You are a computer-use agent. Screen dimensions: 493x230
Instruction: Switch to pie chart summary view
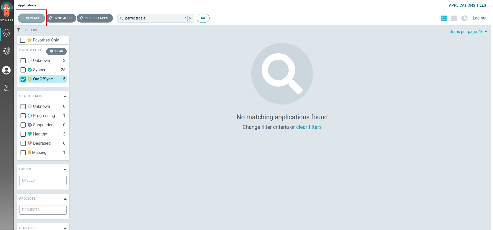(465, 18)
